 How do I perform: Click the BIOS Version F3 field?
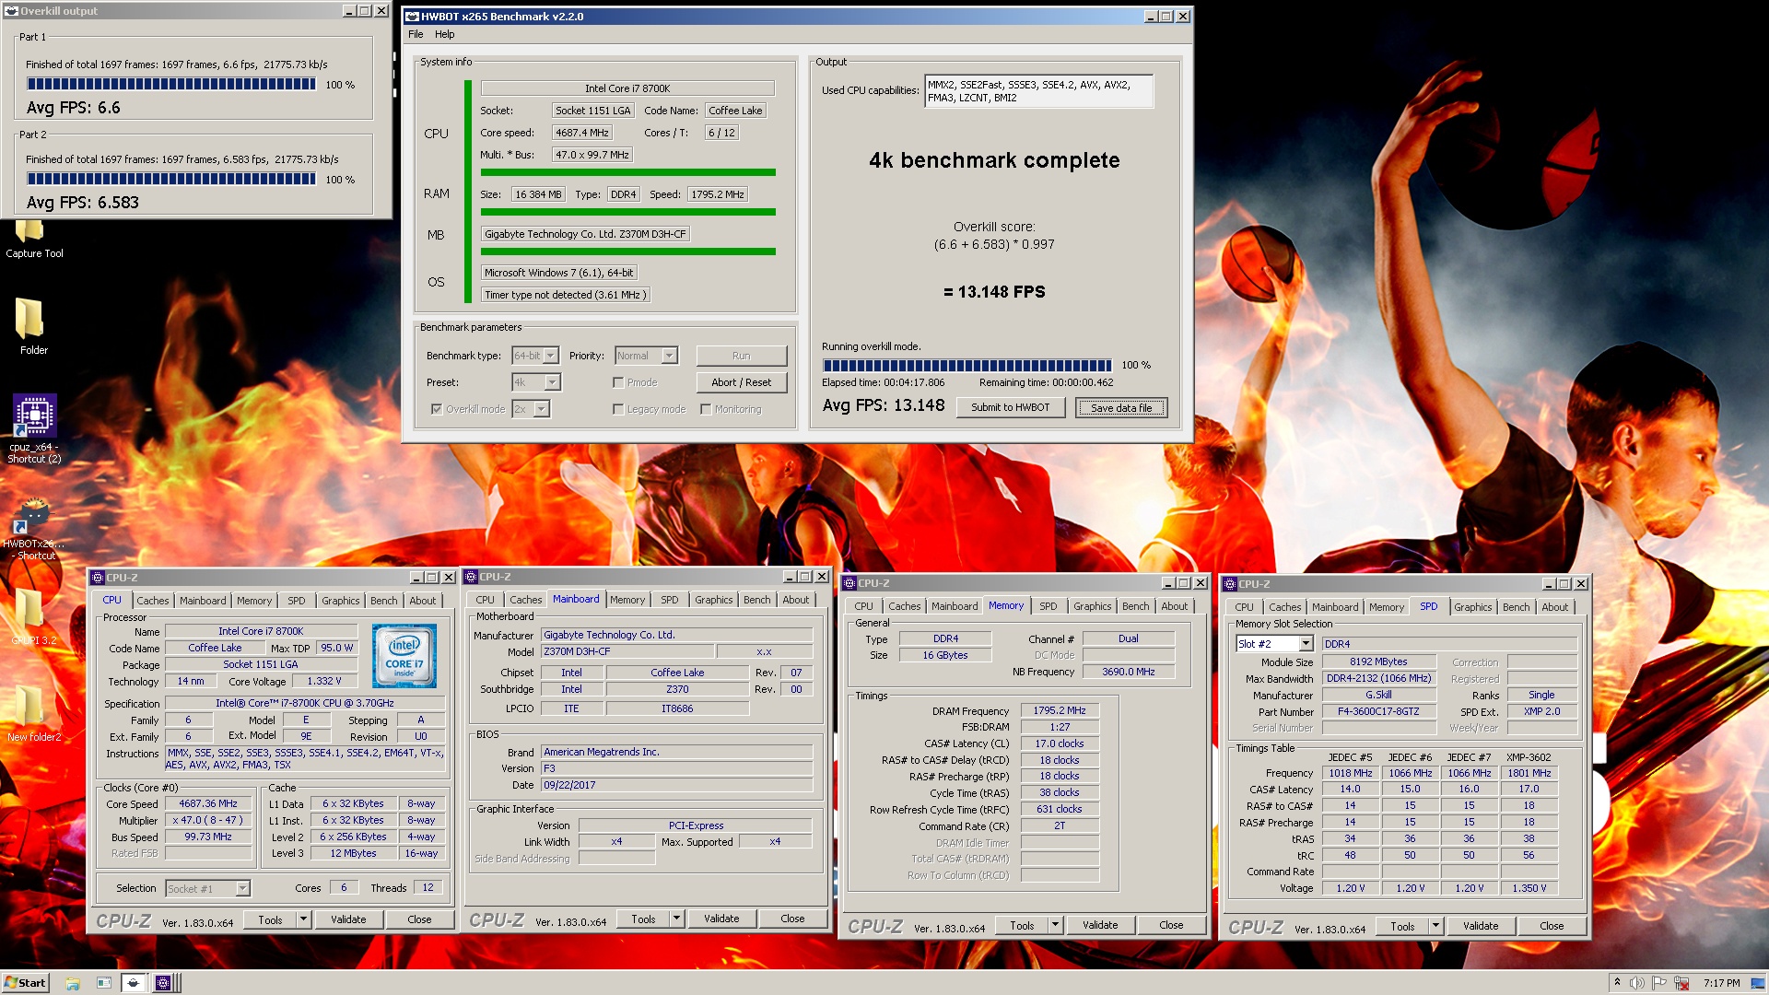pyautogui.click(x=677, y=768)
